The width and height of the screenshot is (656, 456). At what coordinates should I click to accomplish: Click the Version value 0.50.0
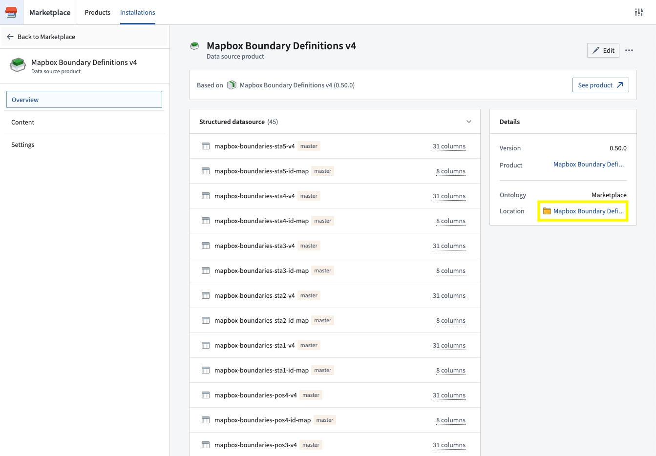click(618, 148)
